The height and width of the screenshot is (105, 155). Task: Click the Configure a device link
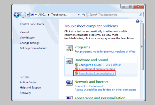90,65
